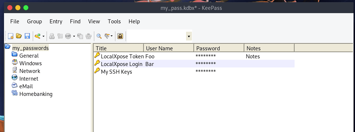
Task: Open the File menu
Action: (15, 22)
